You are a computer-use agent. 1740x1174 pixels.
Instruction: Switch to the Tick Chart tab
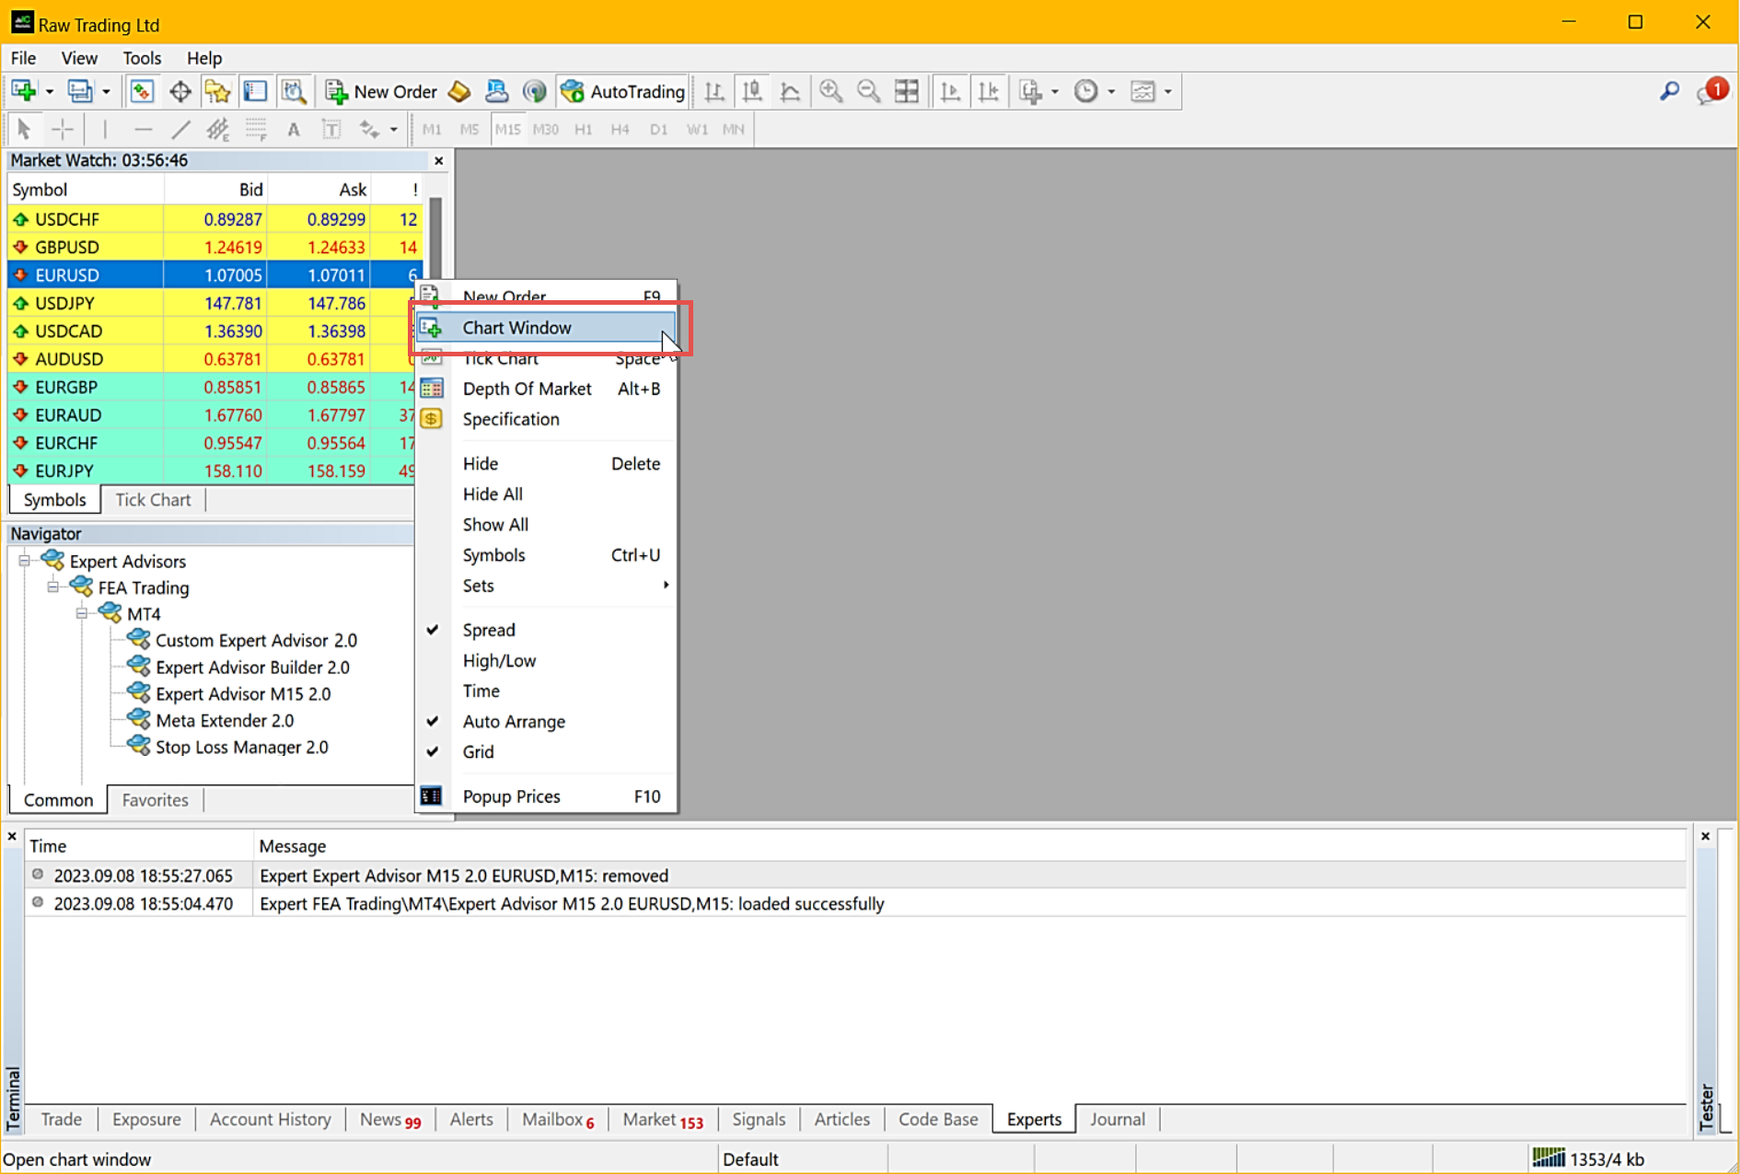(x=153, y=499)
